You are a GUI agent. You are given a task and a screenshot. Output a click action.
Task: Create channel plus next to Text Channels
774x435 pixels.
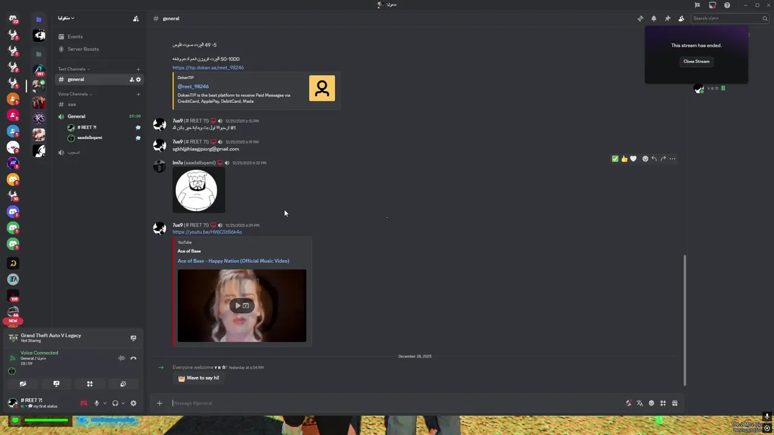(x=138, y=69)
